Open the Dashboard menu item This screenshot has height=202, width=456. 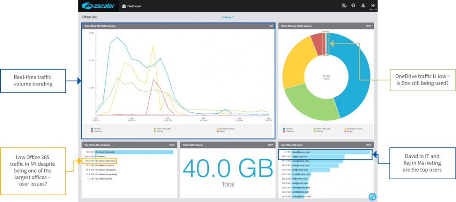[x=134, y=6]
